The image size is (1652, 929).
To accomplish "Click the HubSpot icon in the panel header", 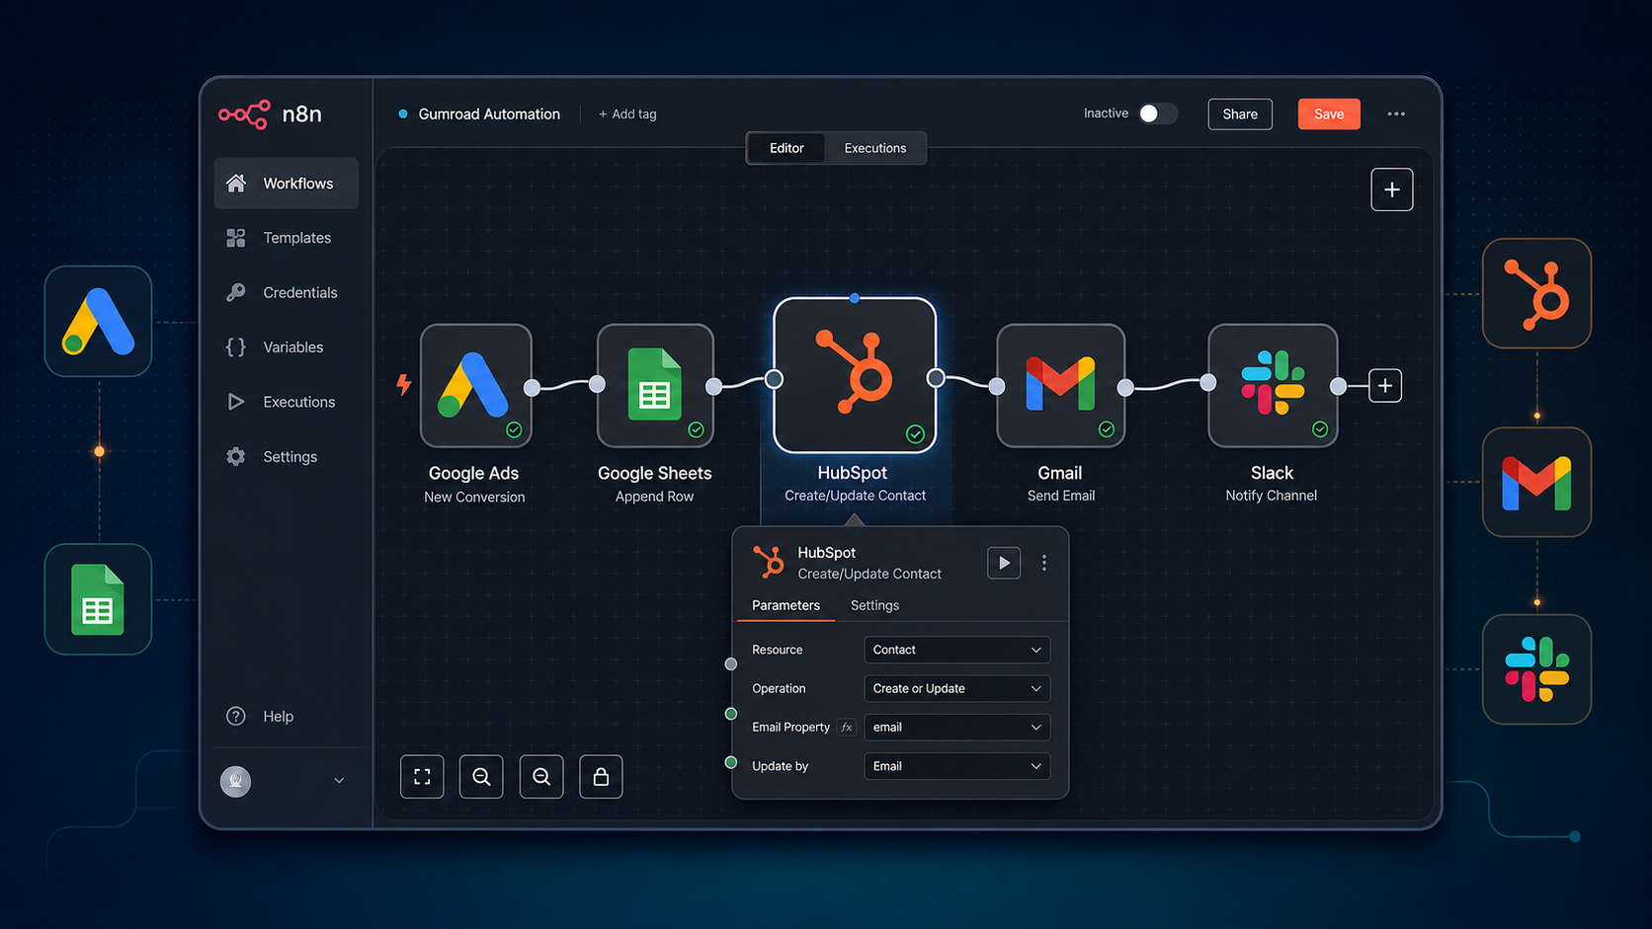I will [769, 563].
